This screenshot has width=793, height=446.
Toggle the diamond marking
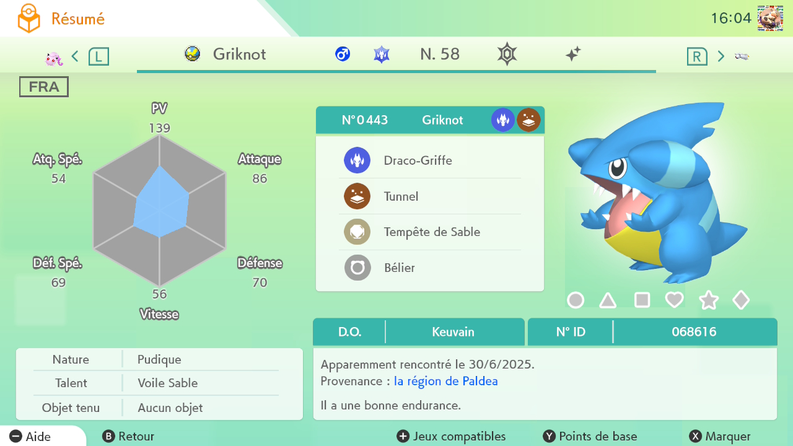(741, 300)
